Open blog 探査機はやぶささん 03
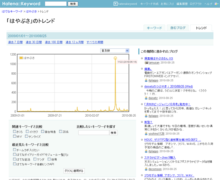The height and width of the screenshot is (180, 220). [159, 59]
